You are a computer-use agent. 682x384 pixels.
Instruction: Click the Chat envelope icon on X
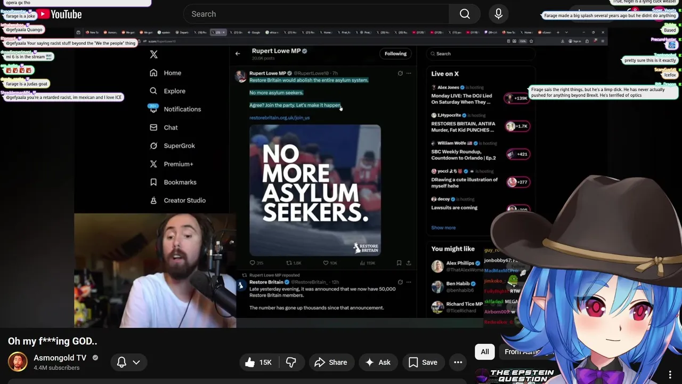pyautogui.click(x=153, y=127)
